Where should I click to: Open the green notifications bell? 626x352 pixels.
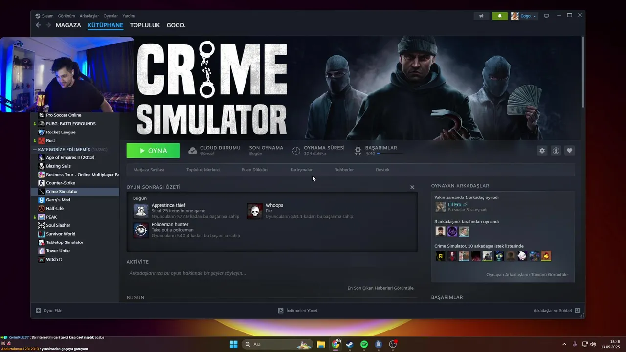pos(499,16)
